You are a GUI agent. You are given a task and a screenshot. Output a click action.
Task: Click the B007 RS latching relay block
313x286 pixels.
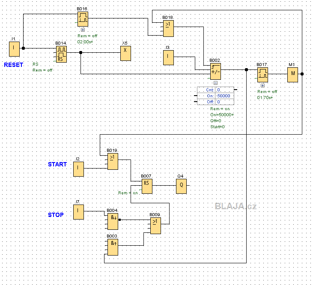pos(147,186)
